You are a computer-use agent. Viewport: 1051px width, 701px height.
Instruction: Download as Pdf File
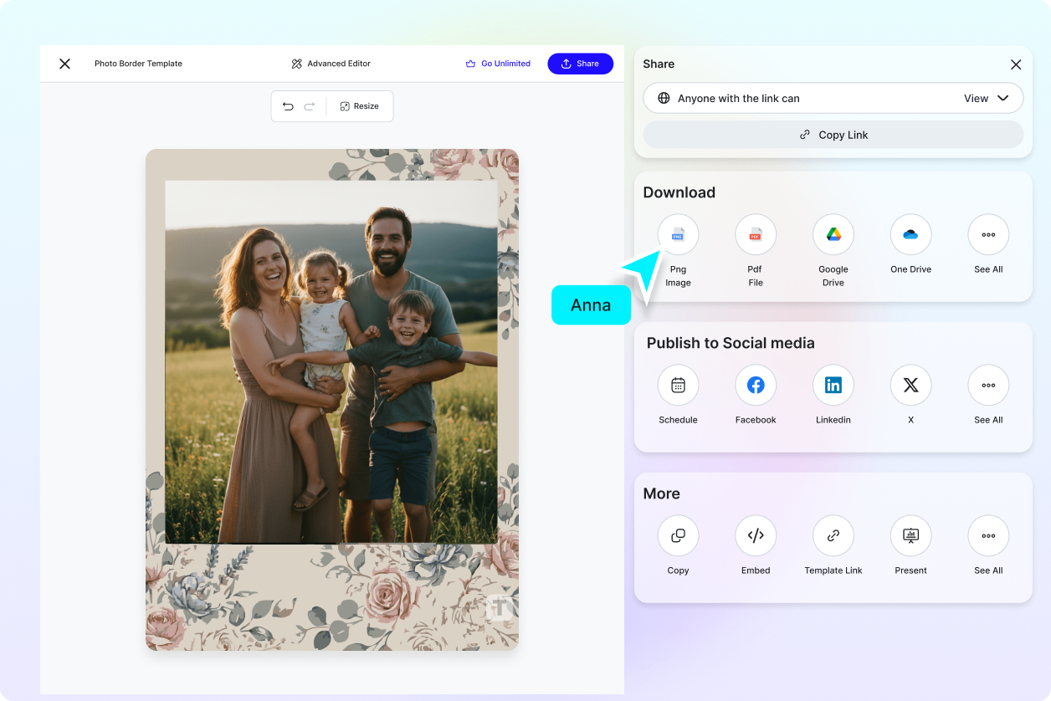tap(756, 235)
